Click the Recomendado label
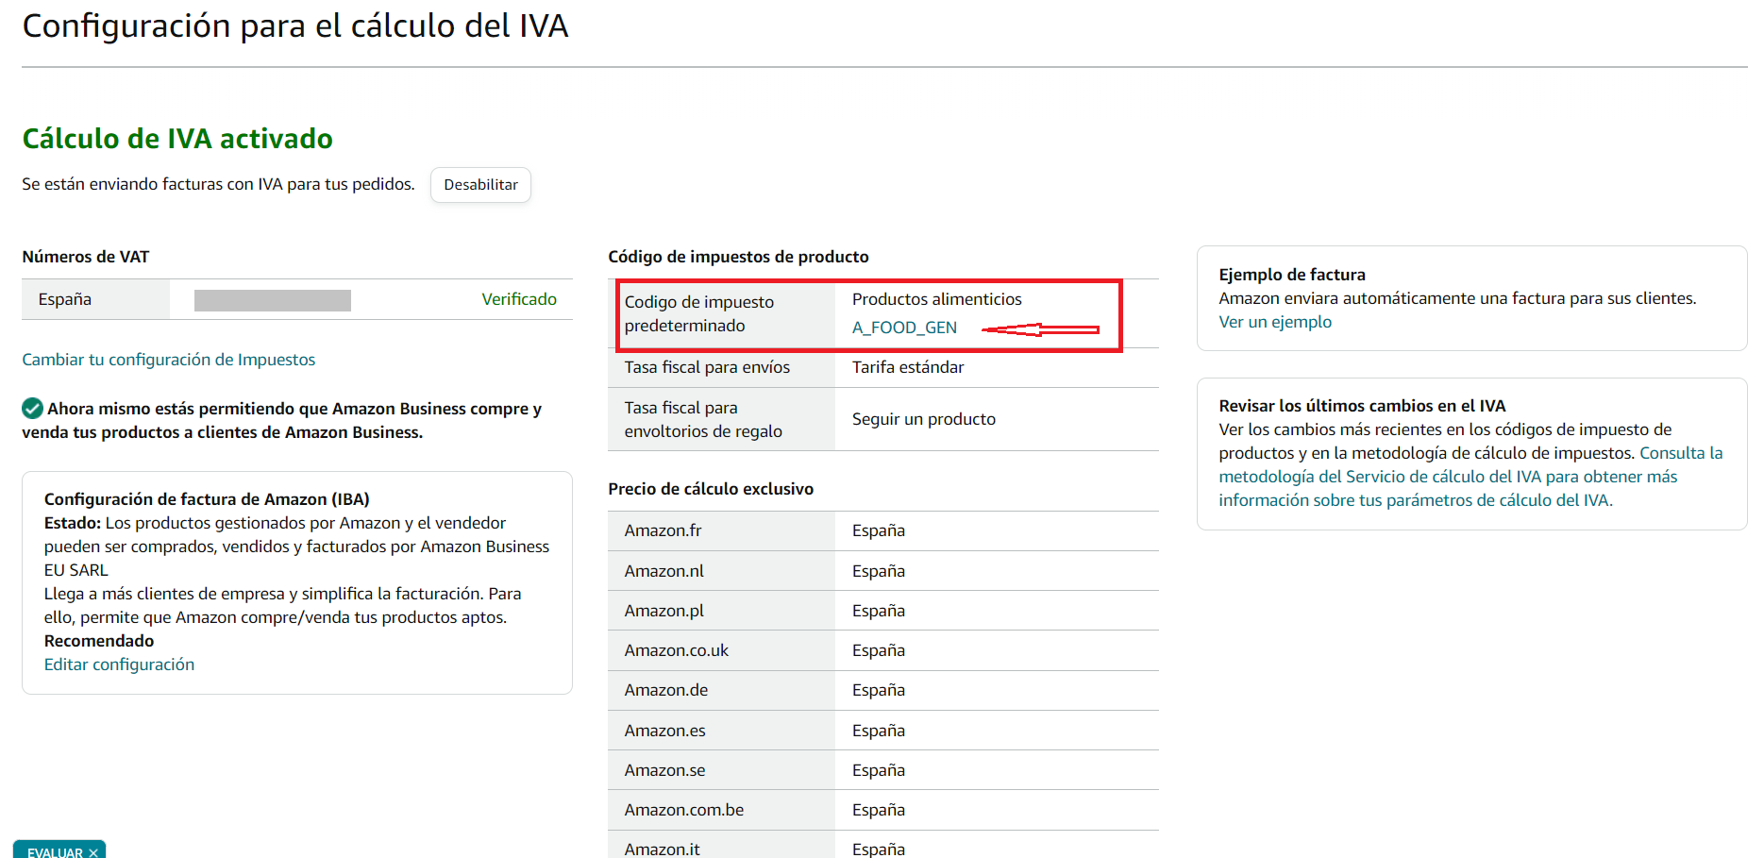Viewport: 1764px width, 858px height. 99,641
